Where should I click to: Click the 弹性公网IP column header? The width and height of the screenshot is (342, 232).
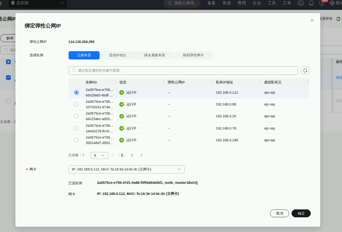pyautogui.click(x=176, y=82)
